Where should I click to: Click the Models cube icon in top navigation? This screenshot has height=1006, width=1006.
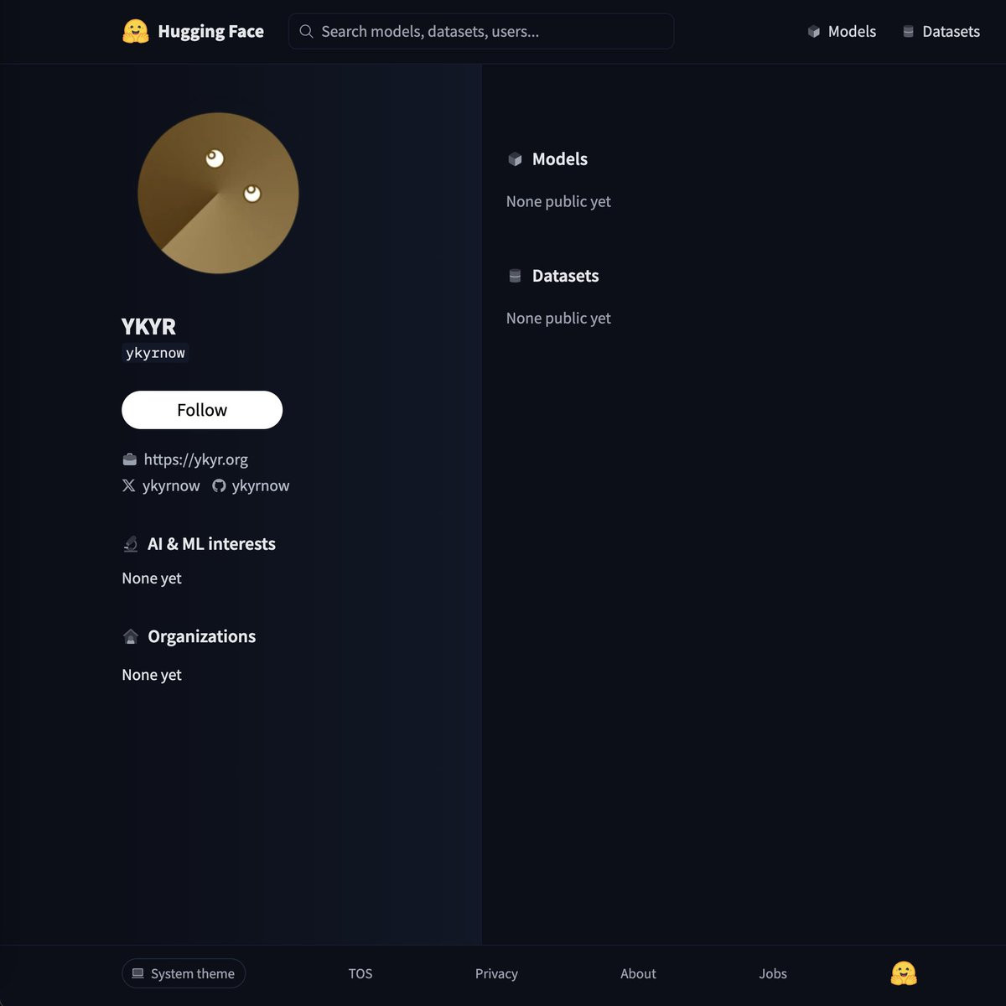tap(813, 31)
